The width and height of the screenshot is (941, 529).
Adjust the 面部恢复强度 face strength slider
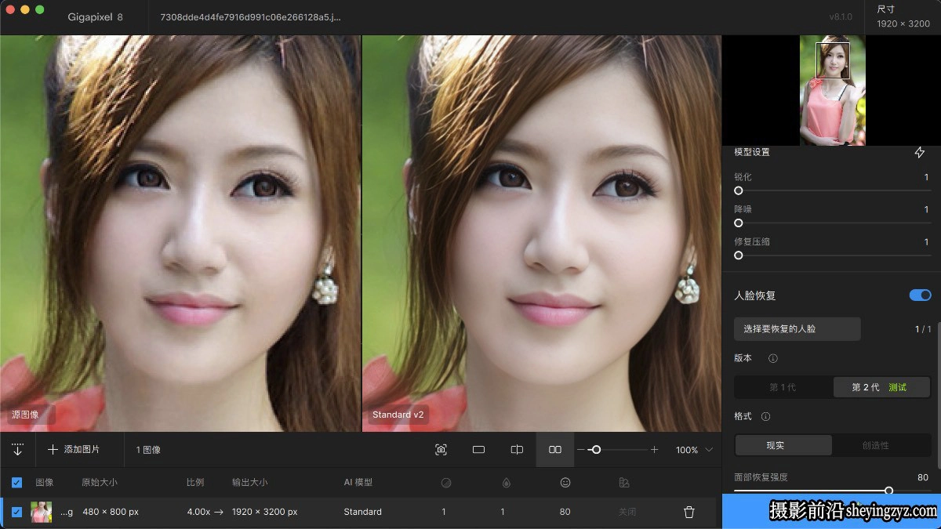pyautogui.click(x=888, y=491)
